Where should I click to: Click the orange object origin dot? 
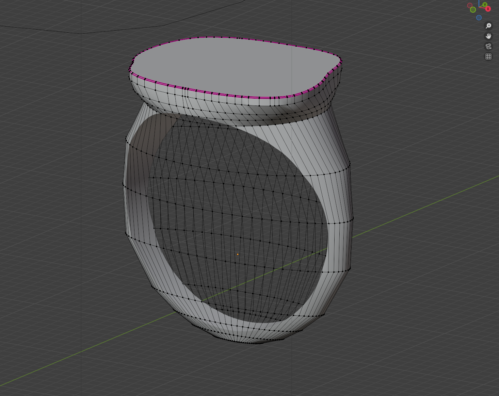click(x=238, y=254)
